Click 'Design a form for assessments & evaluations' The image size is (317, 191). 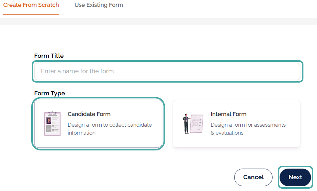pos(248,129)
